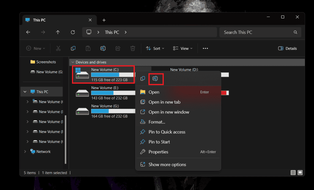Refresh the current folder view
The image size is (314, 190).
(x=73, y=32)
